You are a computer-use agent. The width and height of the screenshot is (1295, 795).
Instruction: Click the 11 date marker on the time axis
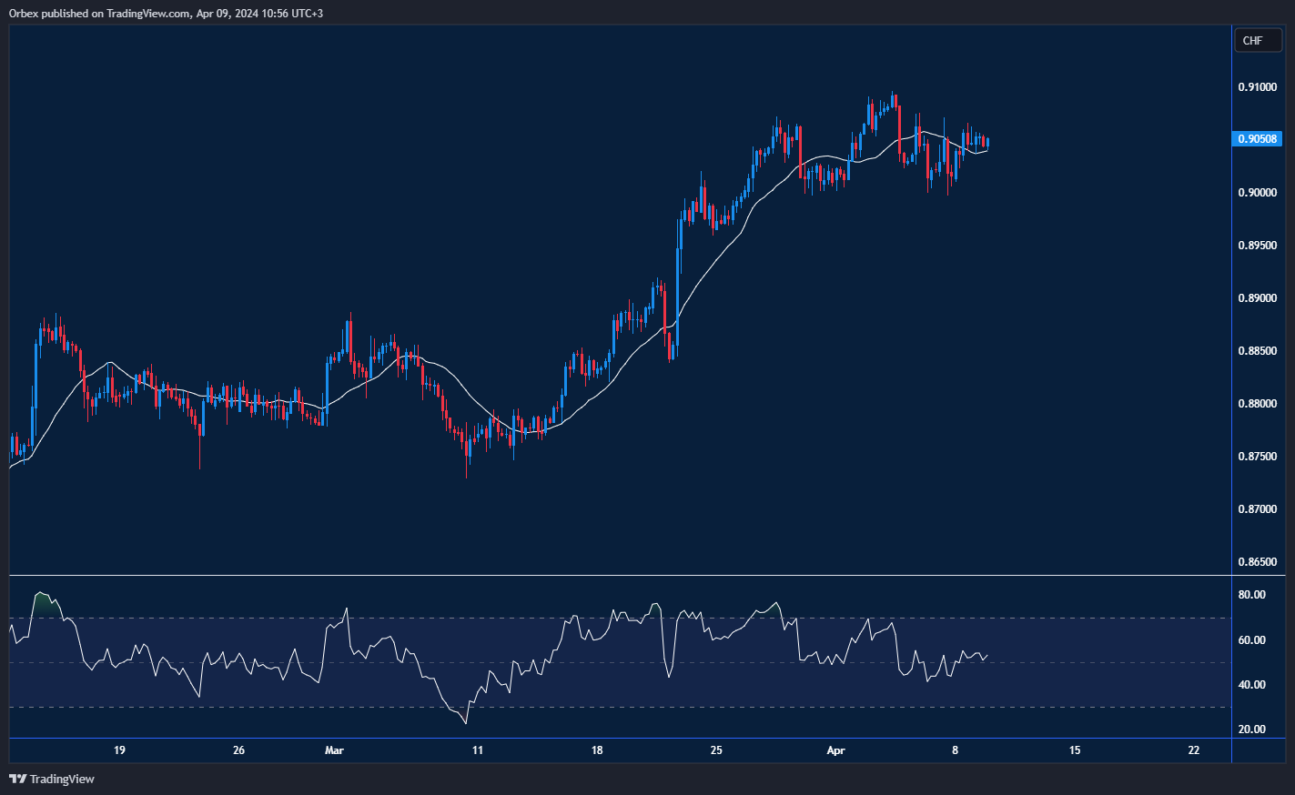(x=478, y=750)
